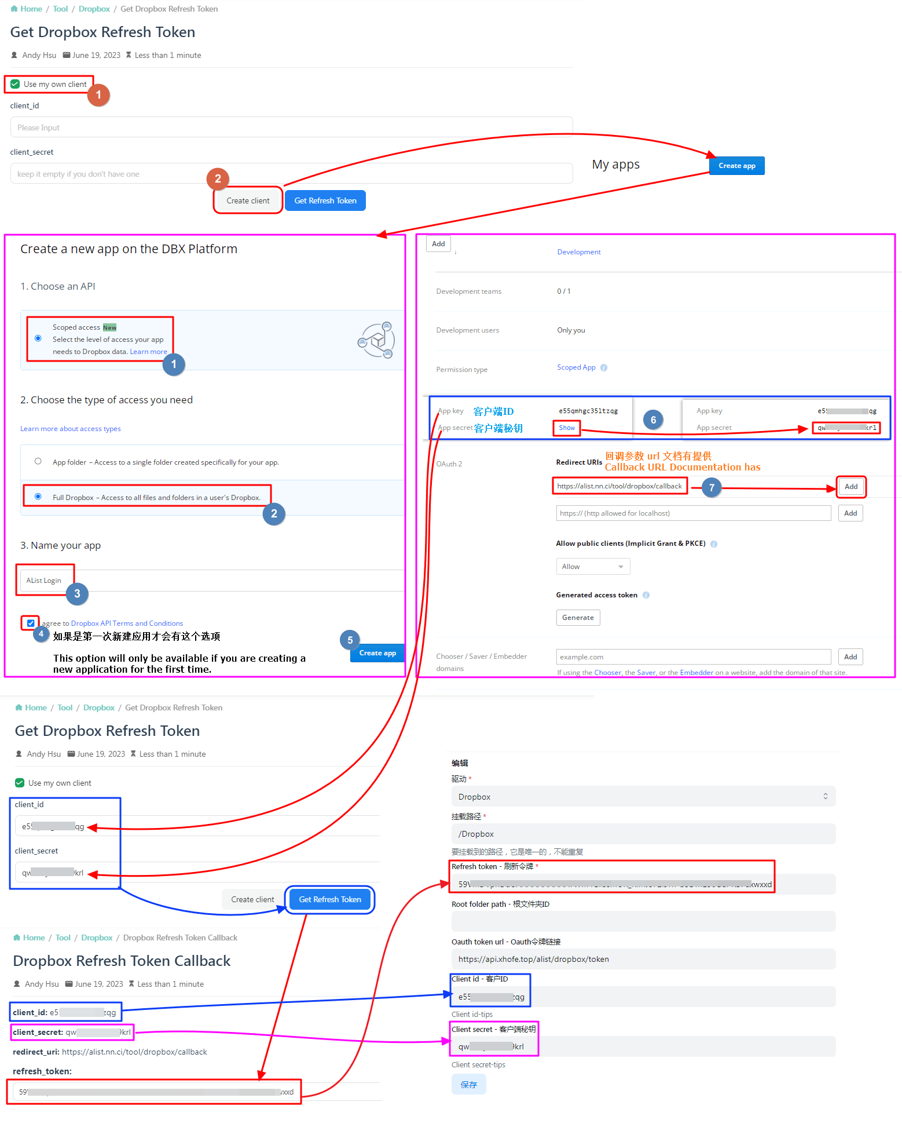Click the Root folder path input field
This screenshot has width=902, height=1127.
coord(643,921)
